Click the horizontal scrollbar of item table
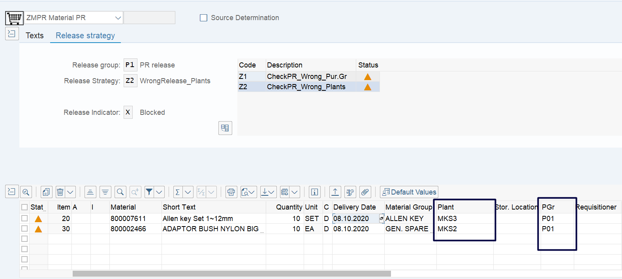622x279 pixels. pyautogui.click(x=231, y=273)
